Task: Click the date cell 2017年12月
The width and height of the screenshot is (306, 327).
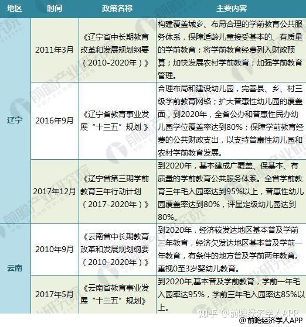Action: pyautogui.click(x=55, y=191)
